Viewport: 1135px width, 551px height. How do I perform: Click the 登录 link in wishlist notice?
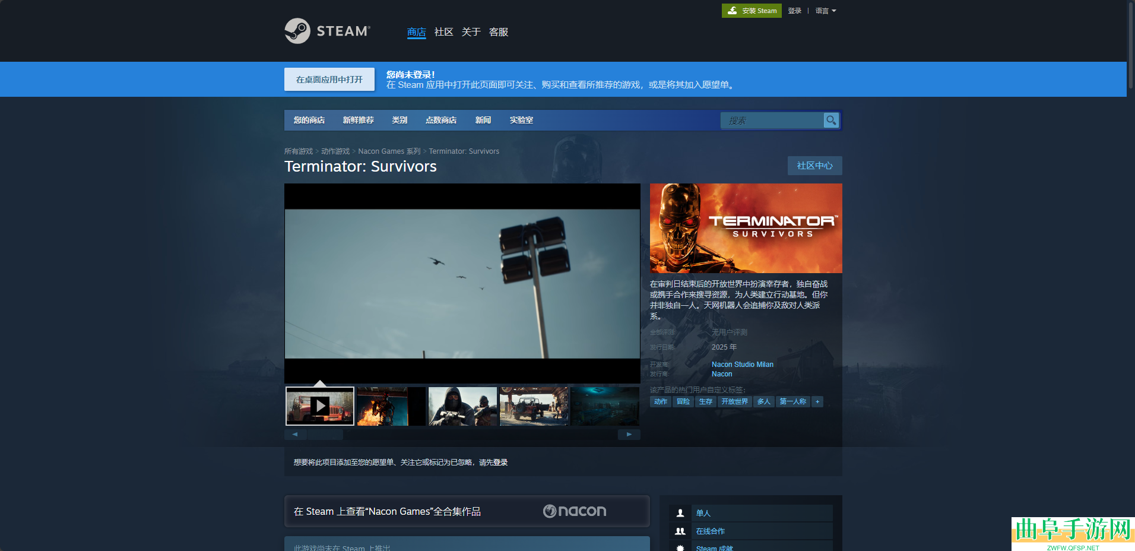[x=500, y=463]
